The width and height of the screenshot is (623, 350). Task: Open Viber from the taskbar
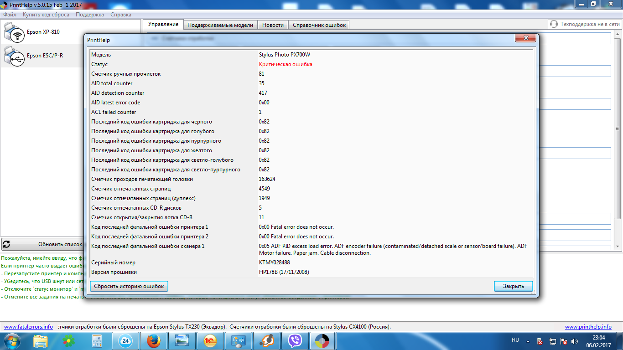pyautogui.click(x=295, y=340)
